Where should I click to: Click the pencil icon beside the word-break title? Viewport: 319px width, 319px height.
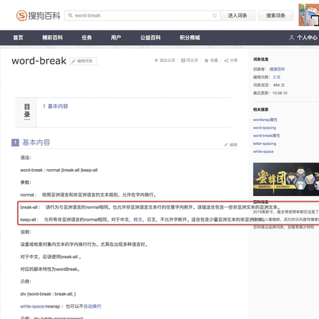tap(74, 62)
